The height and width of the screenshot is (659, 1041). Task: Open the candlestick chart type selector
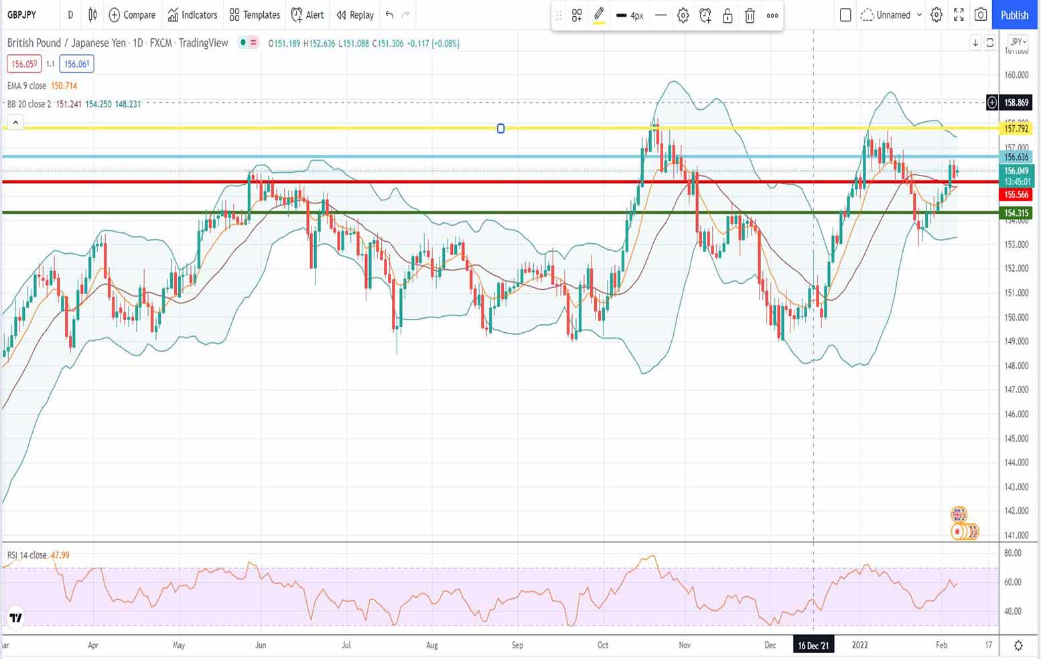[92, 15]
